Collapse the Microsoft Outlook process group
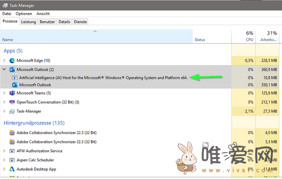282x179 pixels. coord(4,69)
